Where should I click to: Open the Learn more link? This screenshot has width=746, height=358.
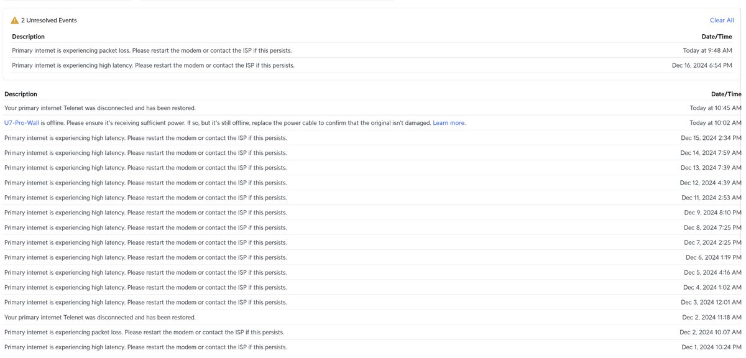(x=449, y=123)
